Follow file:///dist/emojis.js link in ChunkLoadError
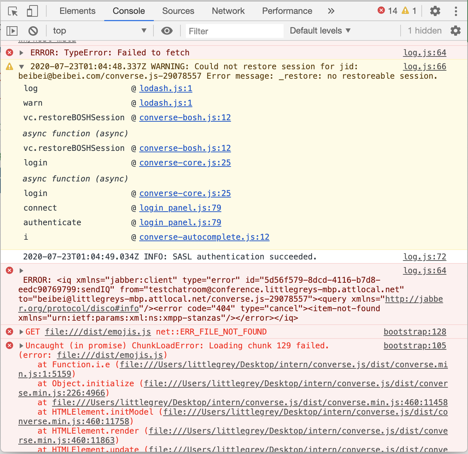The width and height of the screenshot is (468, 454). (110, 355)
